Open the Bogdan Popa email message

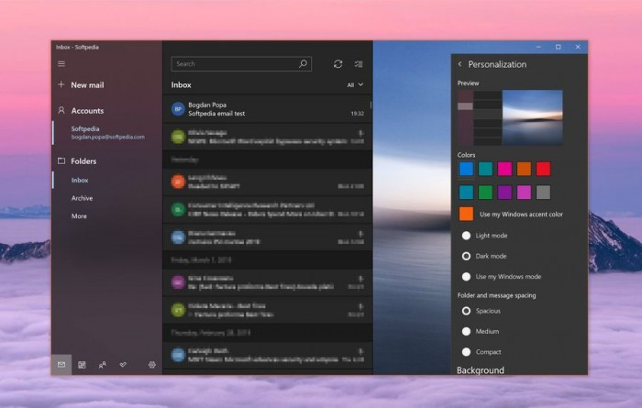point(268,109)
